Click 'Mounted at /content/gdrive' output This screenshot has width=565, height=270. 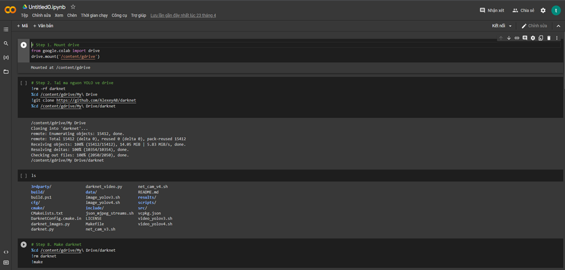[x=60, y=67]
